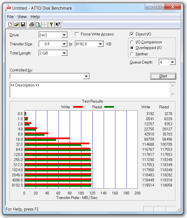Click the ATTO application icon in title bar

click(8, 8)
